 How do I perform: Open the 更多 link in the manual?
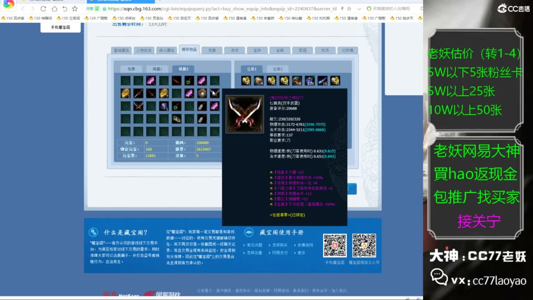click(x=301, y=252)
